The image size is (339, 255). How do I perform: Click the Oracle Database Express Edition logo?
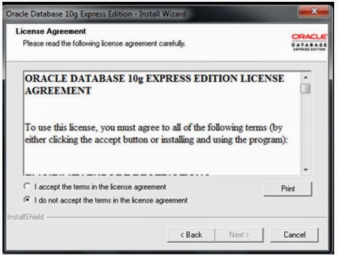click(x=309, y=42)
